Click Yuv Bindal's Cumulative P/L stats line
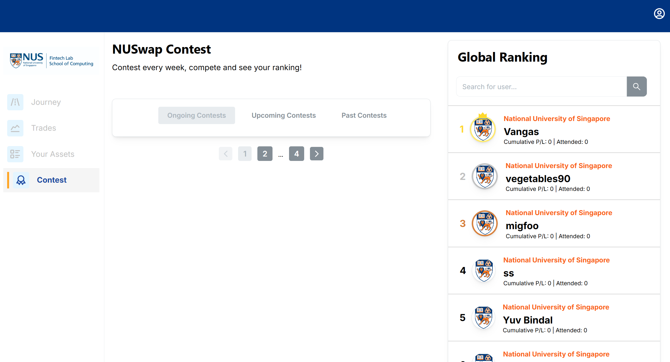 point(545,330)
